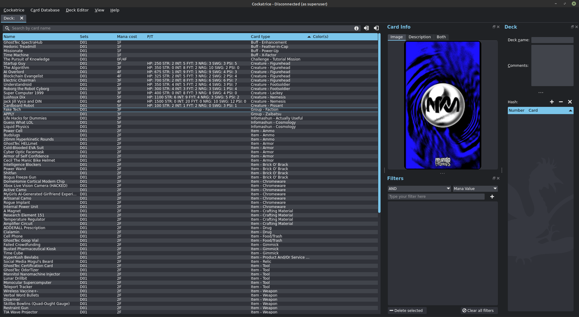Image resolution: width=579 pixels, height=317 pixels.
Task: Select Life Hacks for Dummies row
Action: click(190, 118)
